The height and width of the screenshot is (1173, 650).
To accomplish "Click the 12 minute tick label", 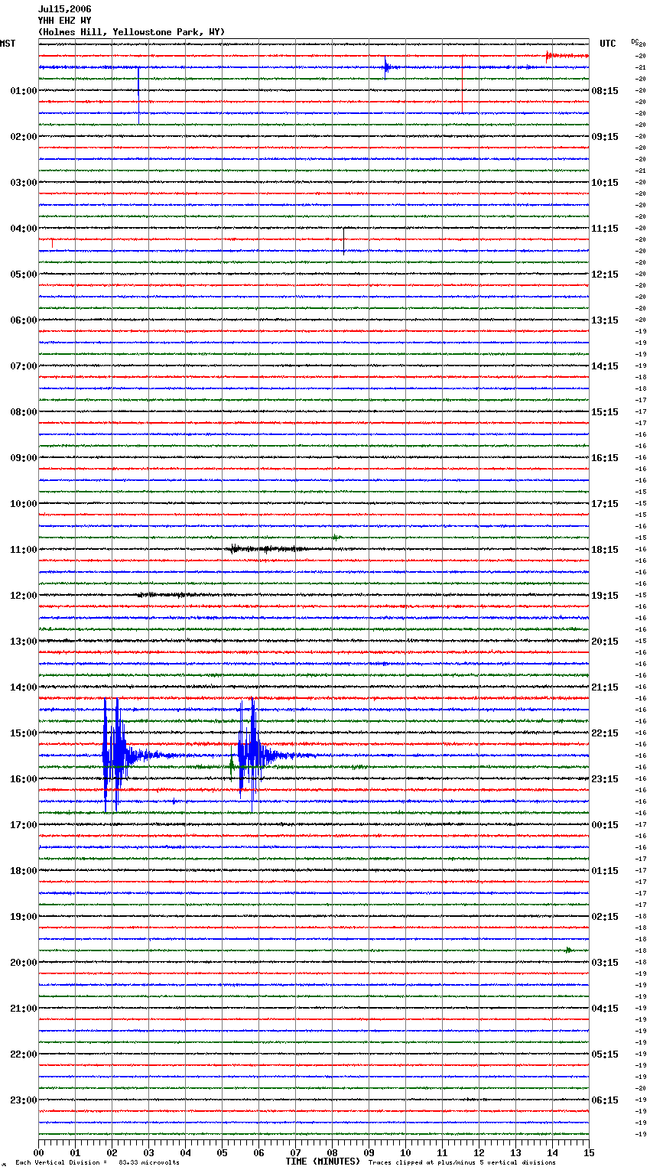I will 479,1152.
